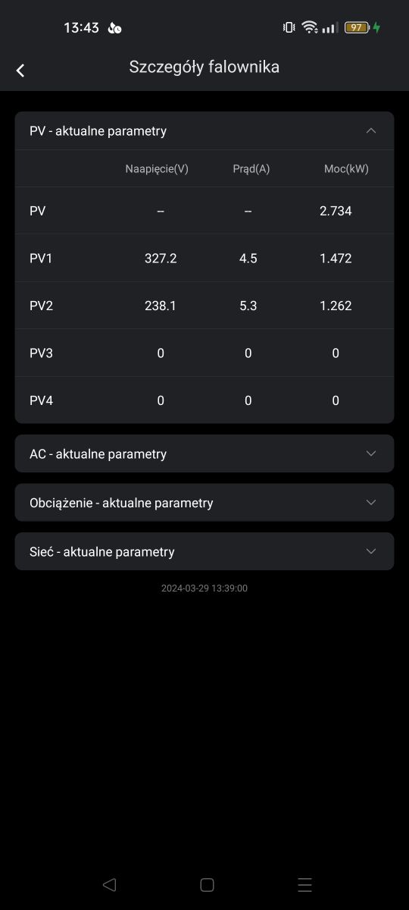This screenshot has width=409, height=910.
Task: Tap the back arrow icon
Action: (20, 71)
